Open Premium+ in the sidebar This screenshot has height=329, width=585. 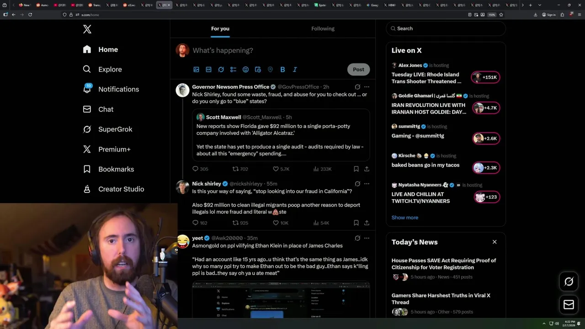point(106,149)
